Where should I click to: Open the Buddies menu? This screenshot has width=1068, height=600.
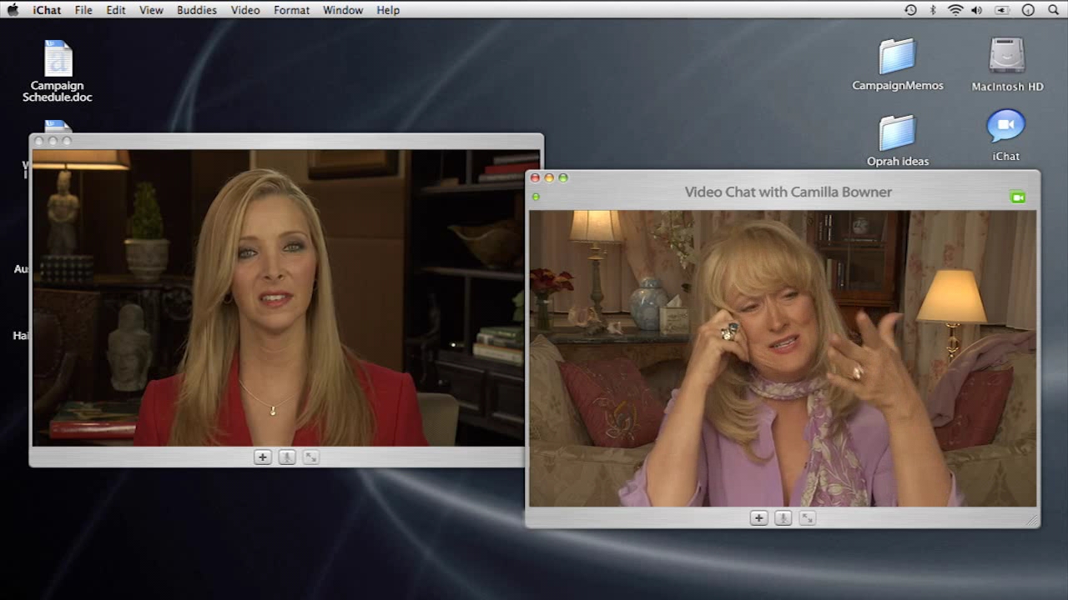pos(197,10)
